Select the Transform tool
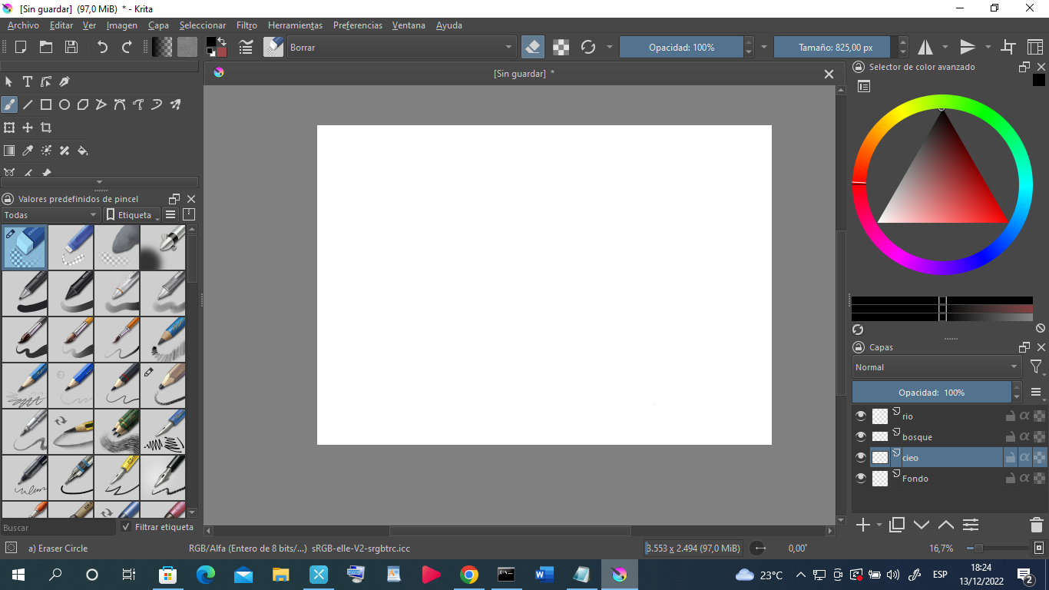 point(9,128)
